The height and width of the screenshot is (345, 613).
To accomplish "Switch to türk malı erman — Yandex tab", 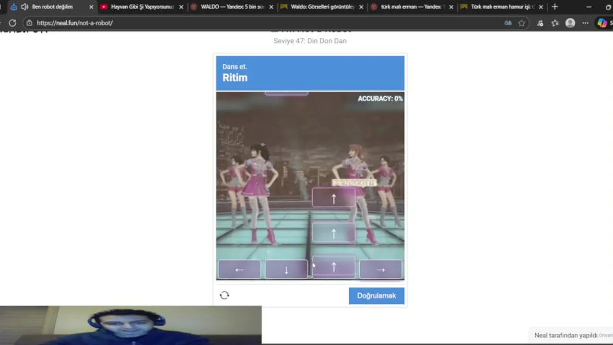I will (x=413, y=7).
